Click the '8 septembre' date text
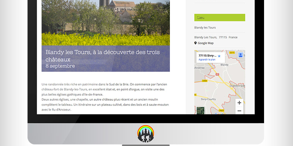Viewport: 293px width, 146px height. (x=60, y=66)
